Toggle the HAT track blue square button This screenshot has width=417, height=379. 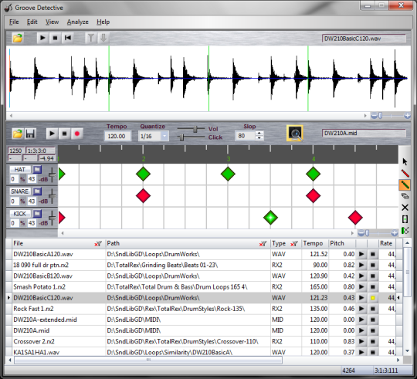coord(37,169)
